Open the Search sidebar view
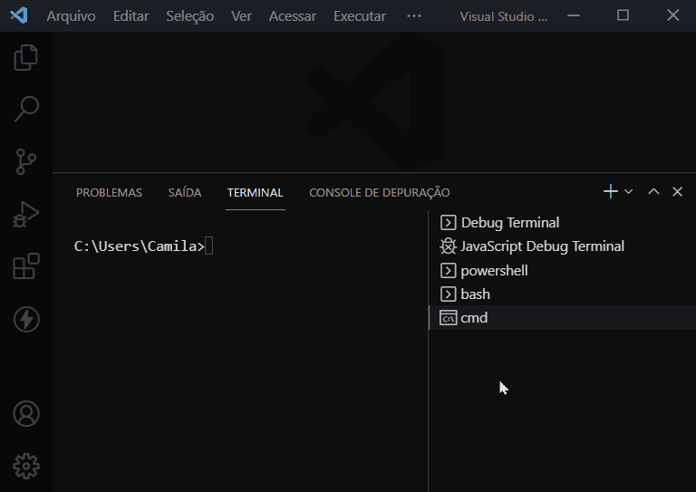Viewport: 696px width, 492px height. coord(26,109)
